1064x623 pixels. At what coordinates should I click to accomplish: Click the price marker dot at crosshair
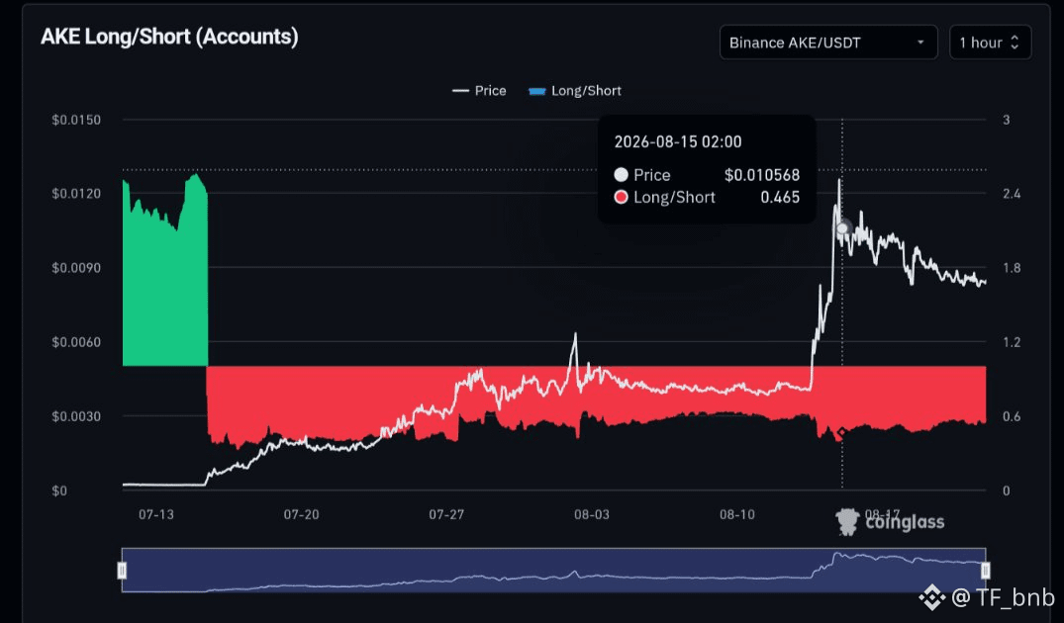coord(842,228)
